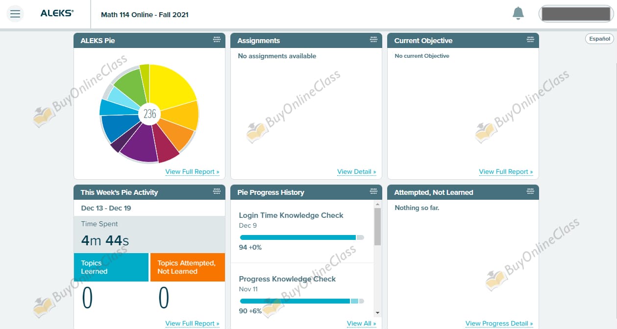Open ALEKS Pie View Full Report link

192,172
